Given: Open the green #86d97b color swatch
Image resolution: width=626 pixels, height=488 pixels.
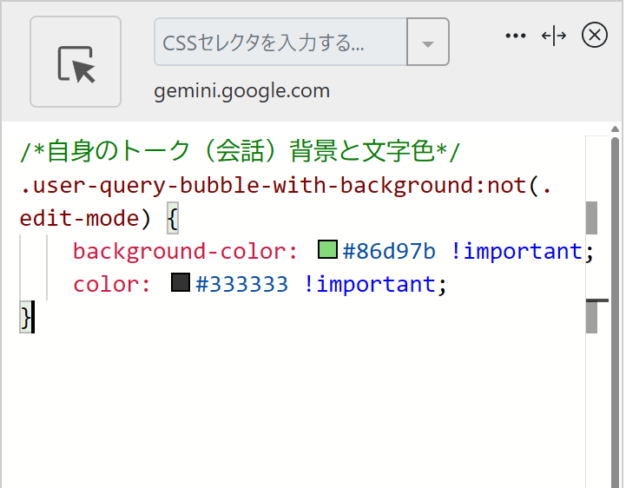Looking at the screenshot, I should click(327, 251).
